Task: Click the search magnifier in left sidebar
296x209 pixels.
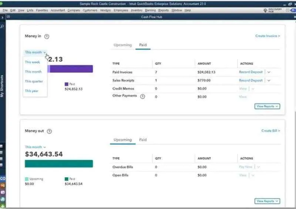Action: pos(2,27)
